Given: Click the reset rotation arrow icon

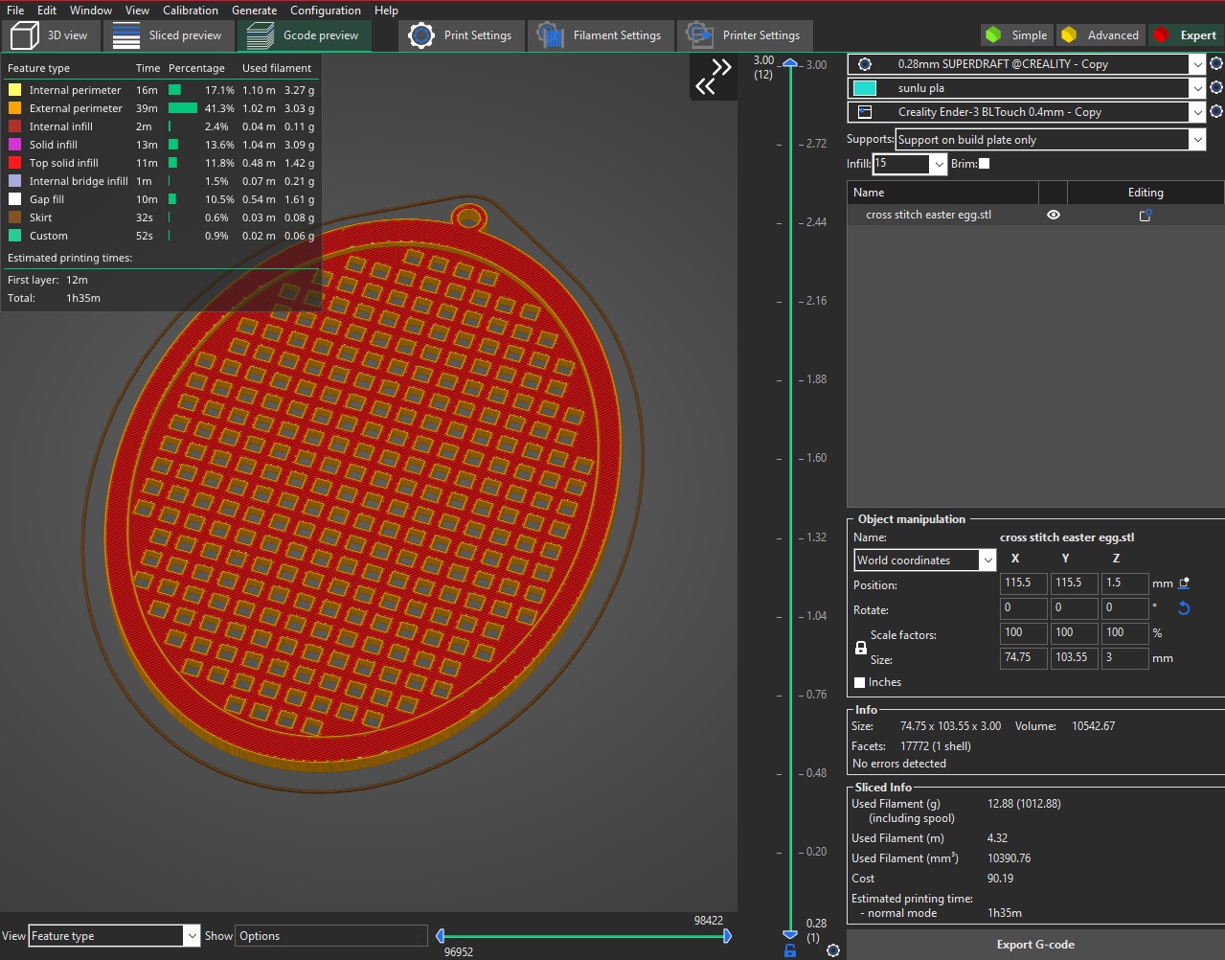Looking at the screenshot, I should pos(1184,608).
